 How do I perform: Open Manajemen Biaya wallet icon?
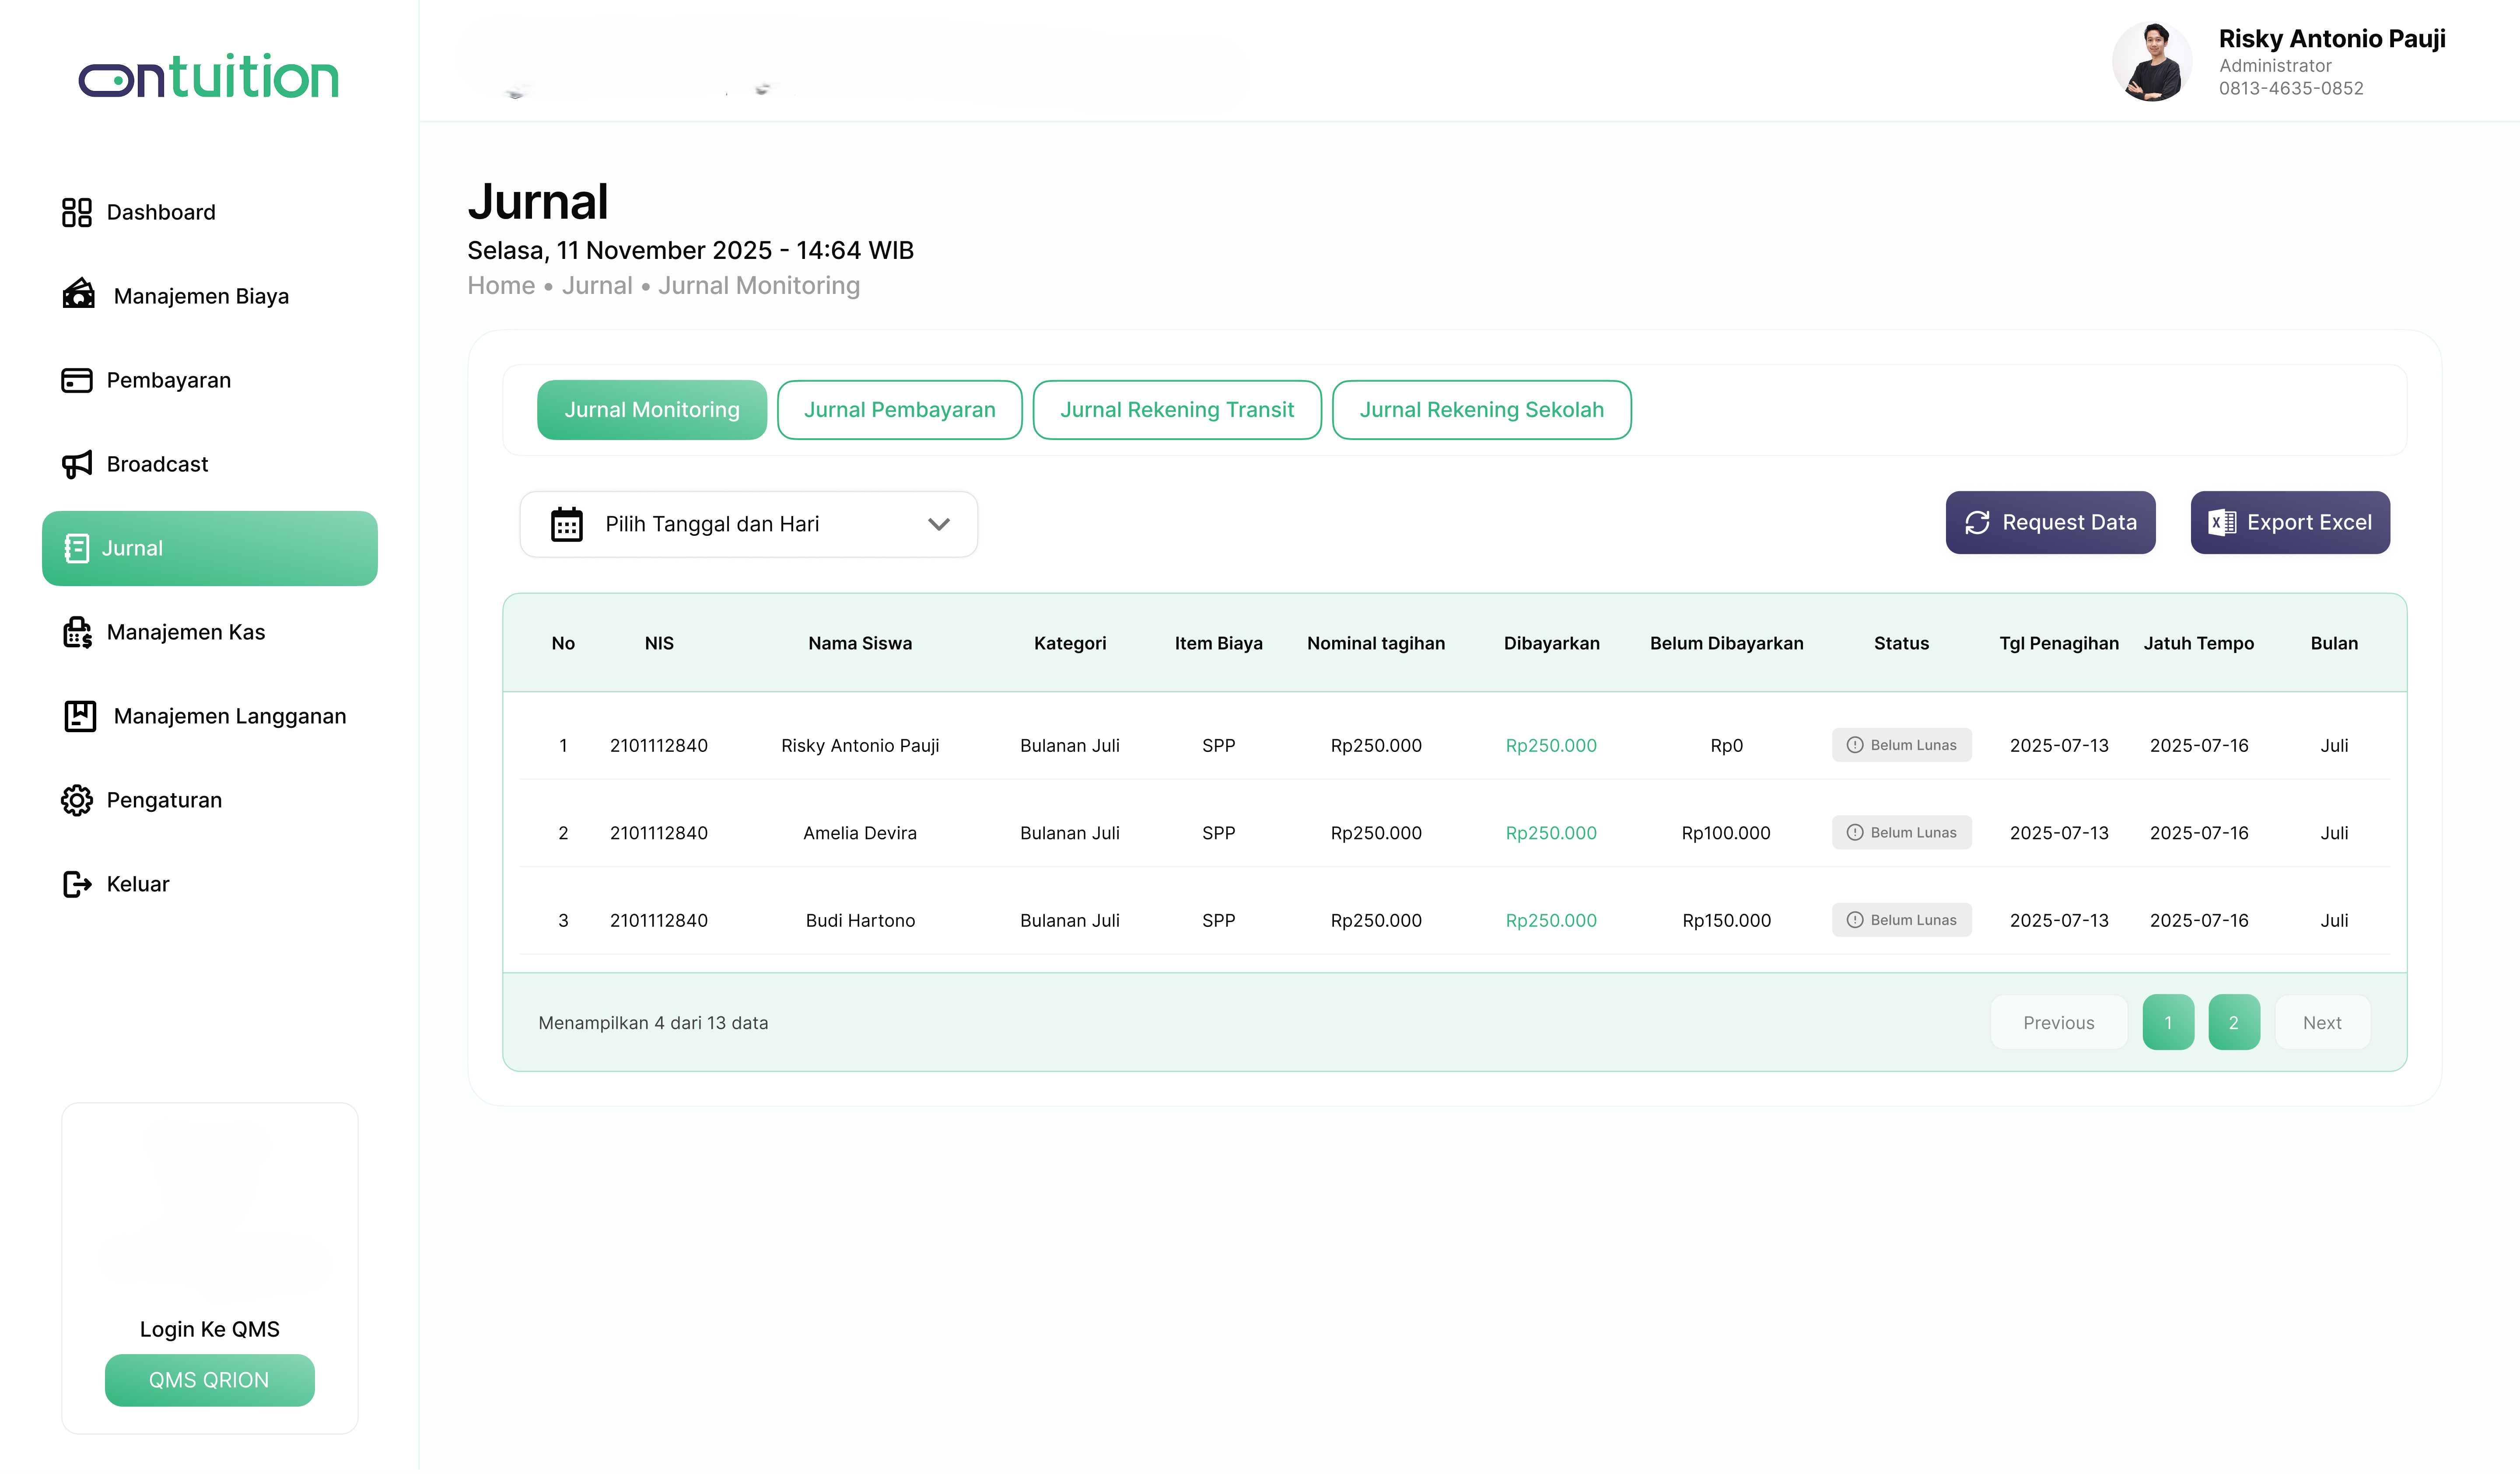point(78,295)
